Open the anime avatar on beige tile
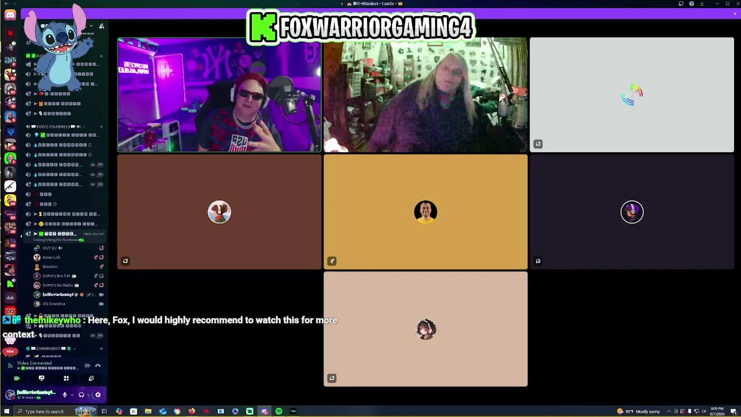Image resolution: width=741 pixels, height=417 pixels. coord(425,329)
